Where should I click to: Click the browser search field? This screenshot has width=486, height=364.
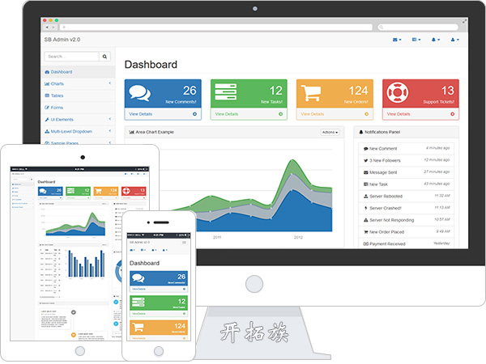pyautogui.click(x=418, y=28)
